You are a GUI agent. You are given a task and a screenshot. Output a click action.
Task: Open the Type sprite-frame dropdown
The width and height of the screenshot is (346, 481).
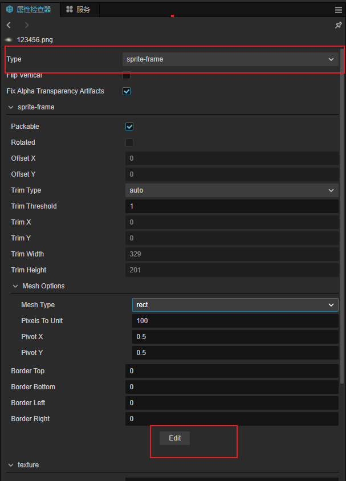click(x=230, y=59)
